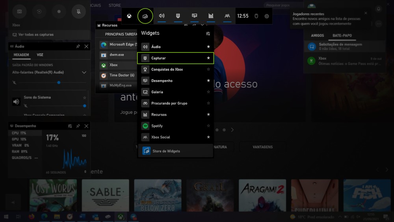The height and width of the screenshot is (222, 394).
Task: Switch to the VOZ tab
Action: pos(40,55)
